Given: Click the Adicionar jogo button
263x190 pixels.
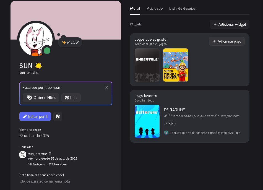Looking at the screenshot, I should [227, 41].
